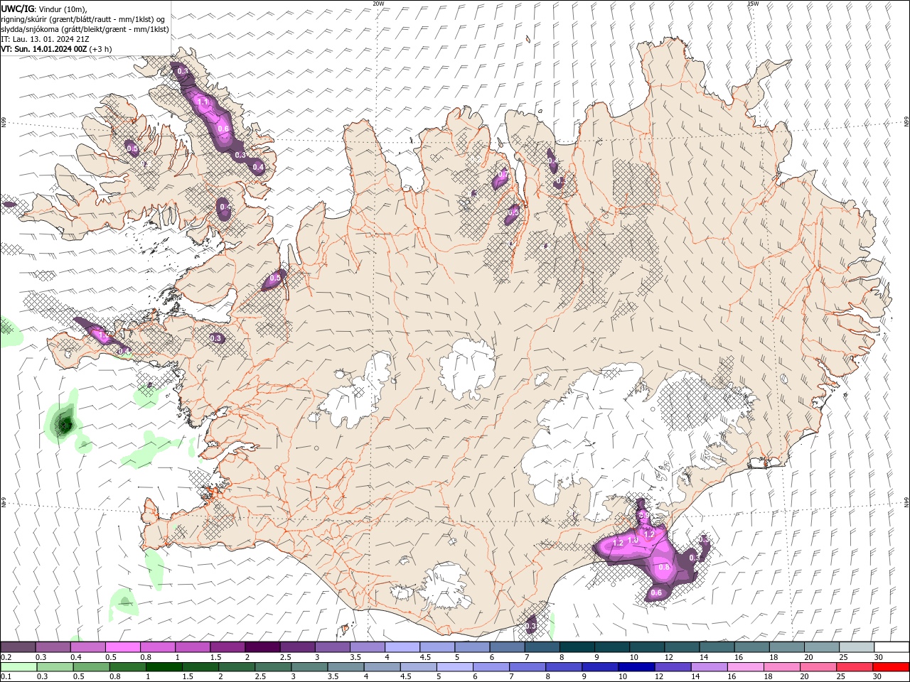The height and width of the screenshot is (682, 910).
Task: Pick bottom-row pink swatch labeled 20
Action: tap(818, 667)
